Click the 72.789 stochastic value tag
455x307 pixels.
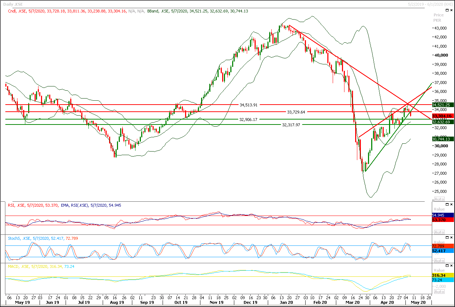[x=442, y=246]
